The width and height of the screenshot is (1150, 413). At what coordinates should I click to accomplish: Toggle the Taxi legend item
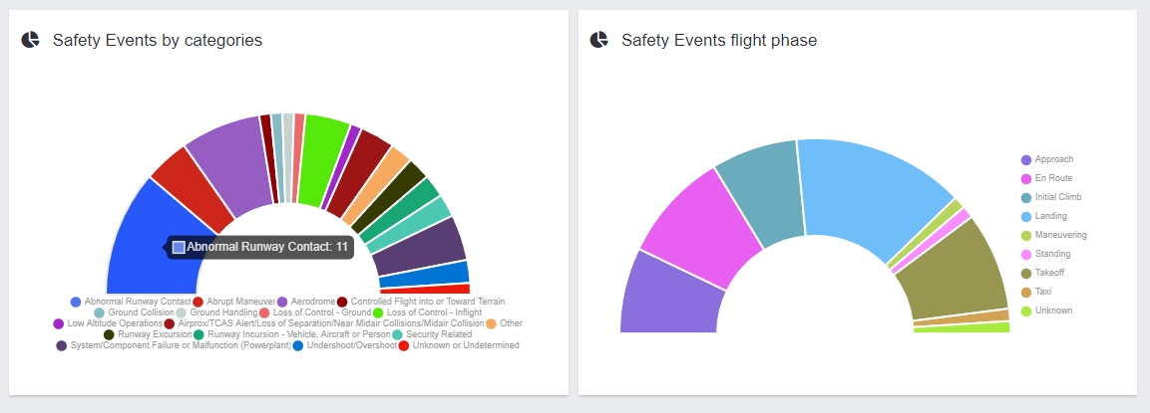(x=1044, y=292)
